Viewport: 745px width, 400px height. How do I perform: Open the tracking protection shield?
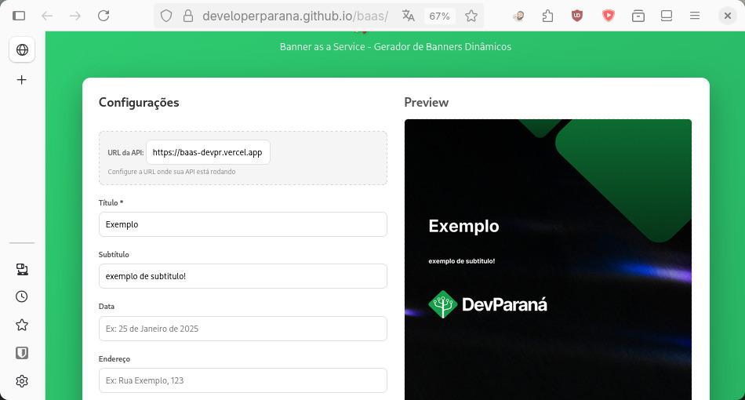click(165, 16)
